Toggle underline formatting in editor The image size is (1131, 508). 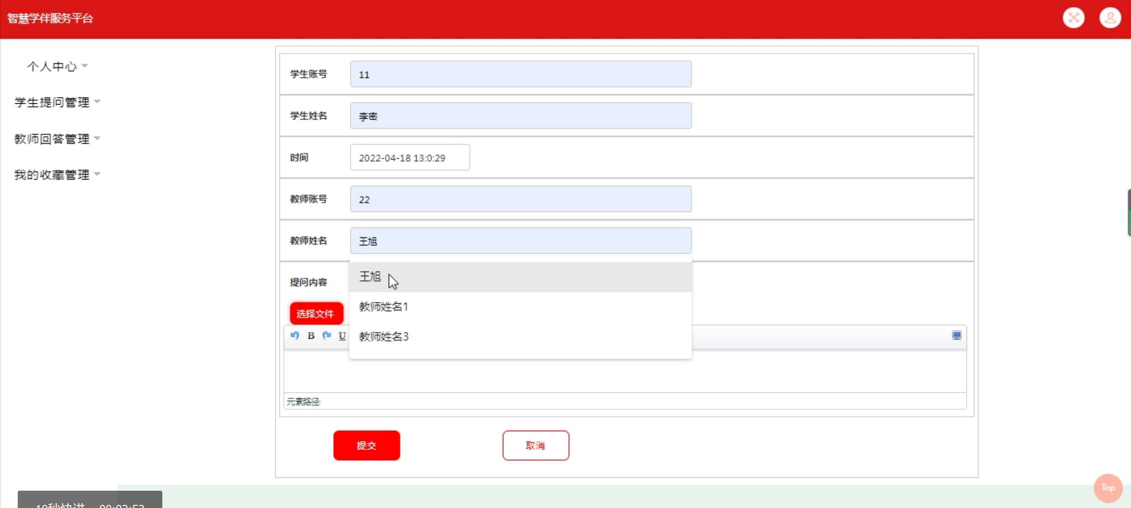tap(342, 336)
